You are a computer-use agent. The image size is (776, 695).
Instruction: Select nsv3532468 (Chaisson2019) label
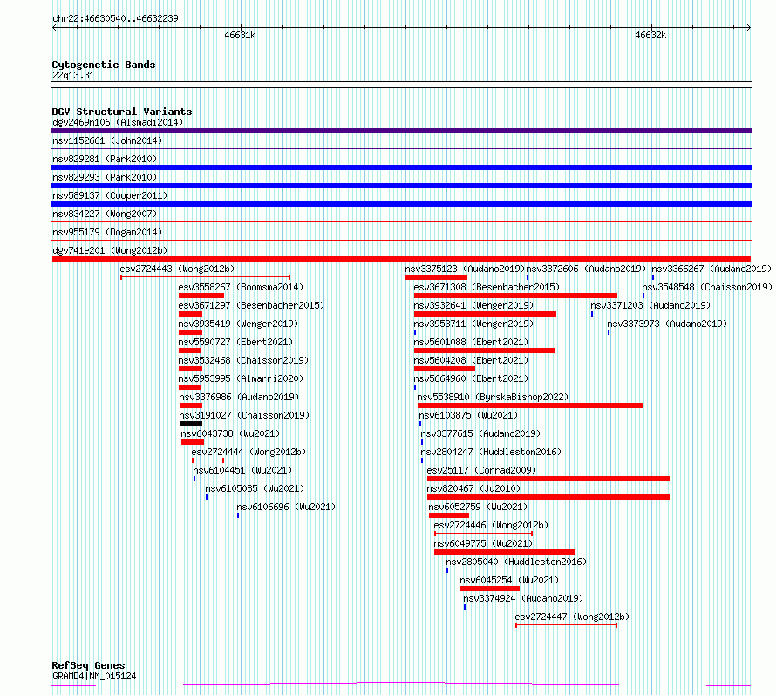243,360
